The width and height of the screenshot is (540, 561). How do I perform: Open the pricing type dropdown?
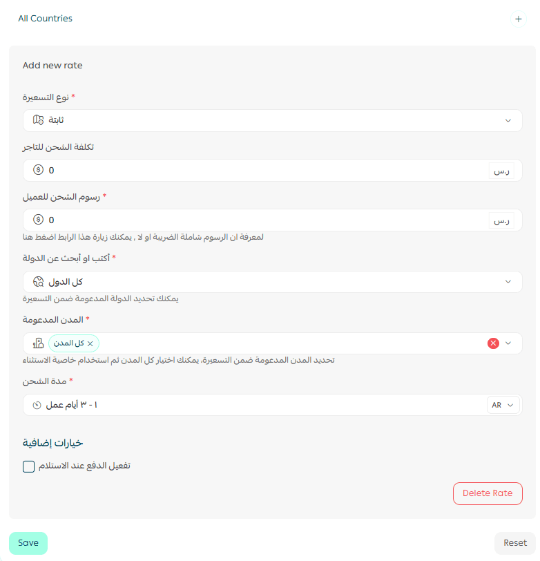coord(508,120)
